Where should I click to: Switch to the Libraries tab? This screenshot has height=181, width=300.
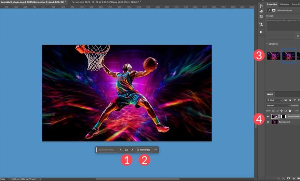coord(285,4)
